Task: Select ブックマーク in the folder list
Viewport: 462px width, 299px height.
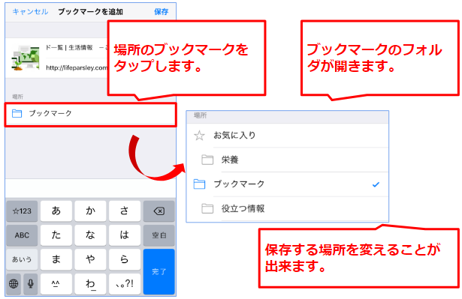Action: (287, 184)
